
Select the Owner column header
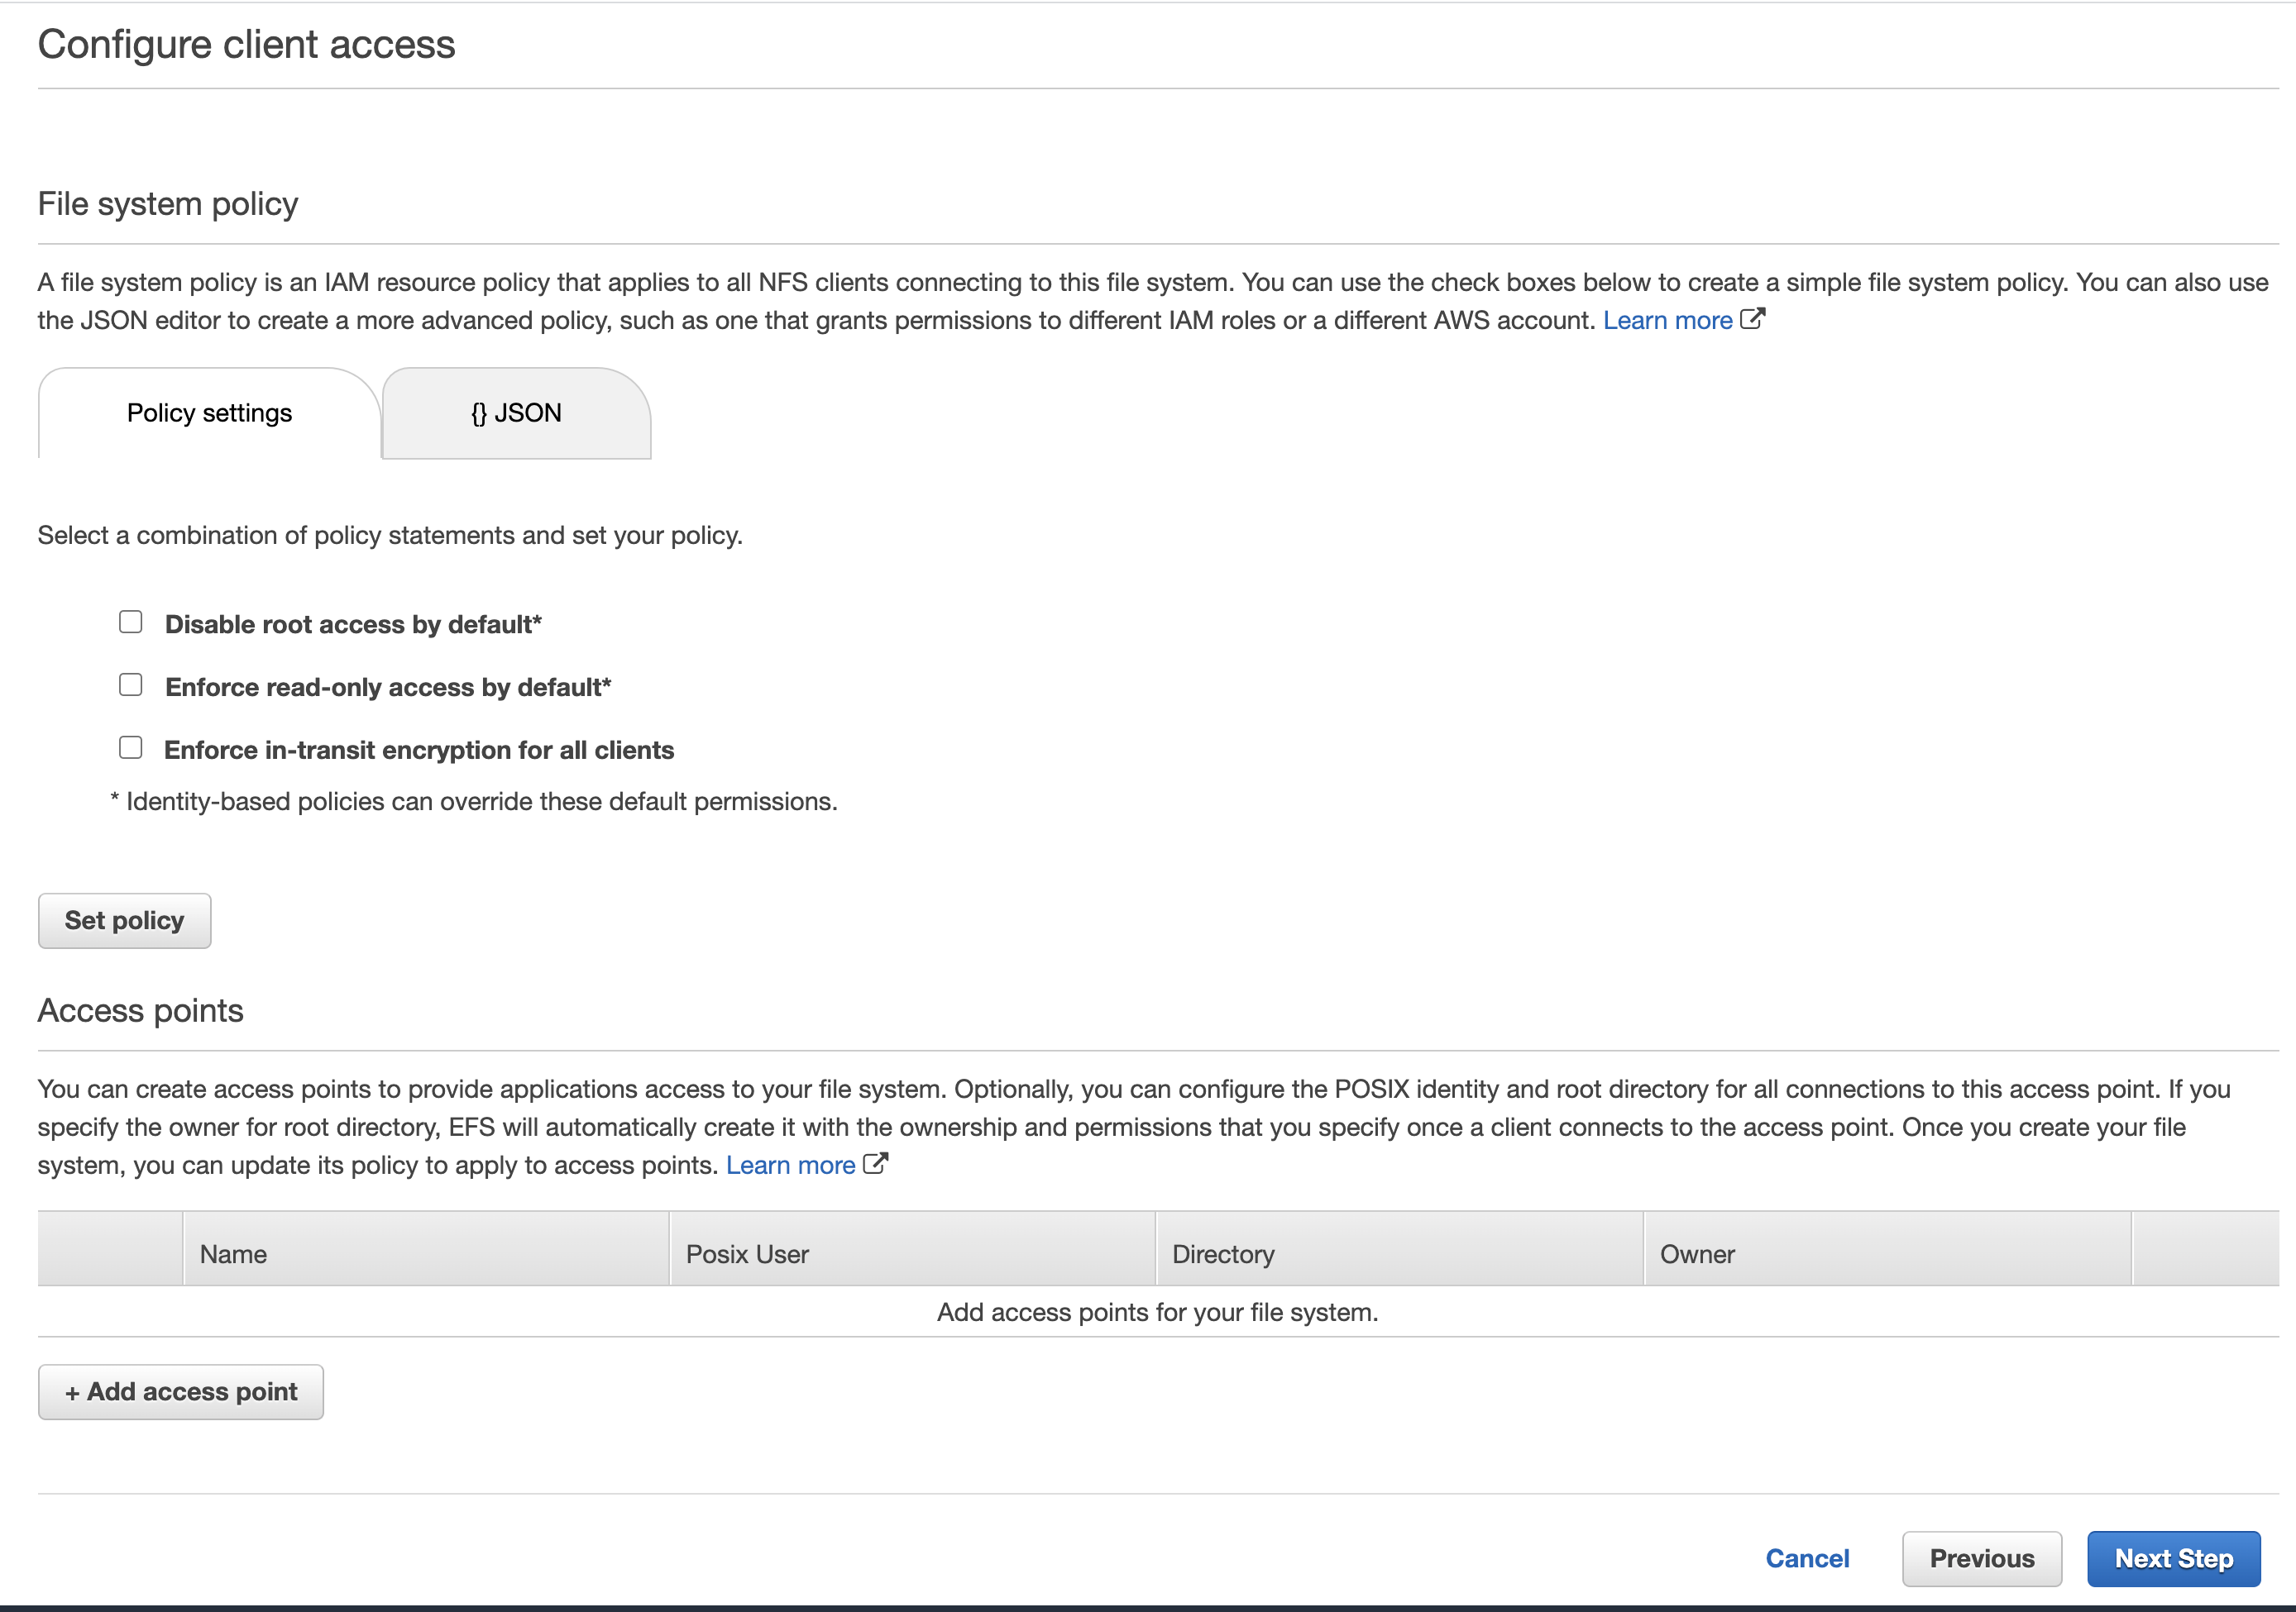(x=1697, y=1254)
